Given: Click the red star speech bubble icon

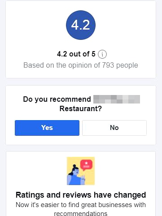Looking at the screenshot, I should click(86, 165).
